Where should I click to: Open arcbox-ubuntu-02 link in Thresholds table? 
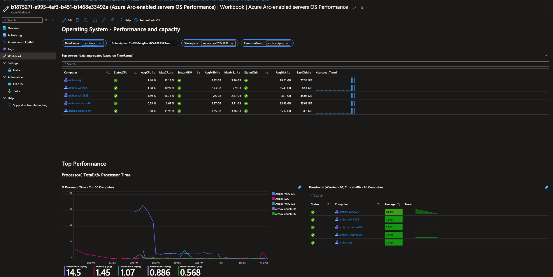tap(351, 227)
